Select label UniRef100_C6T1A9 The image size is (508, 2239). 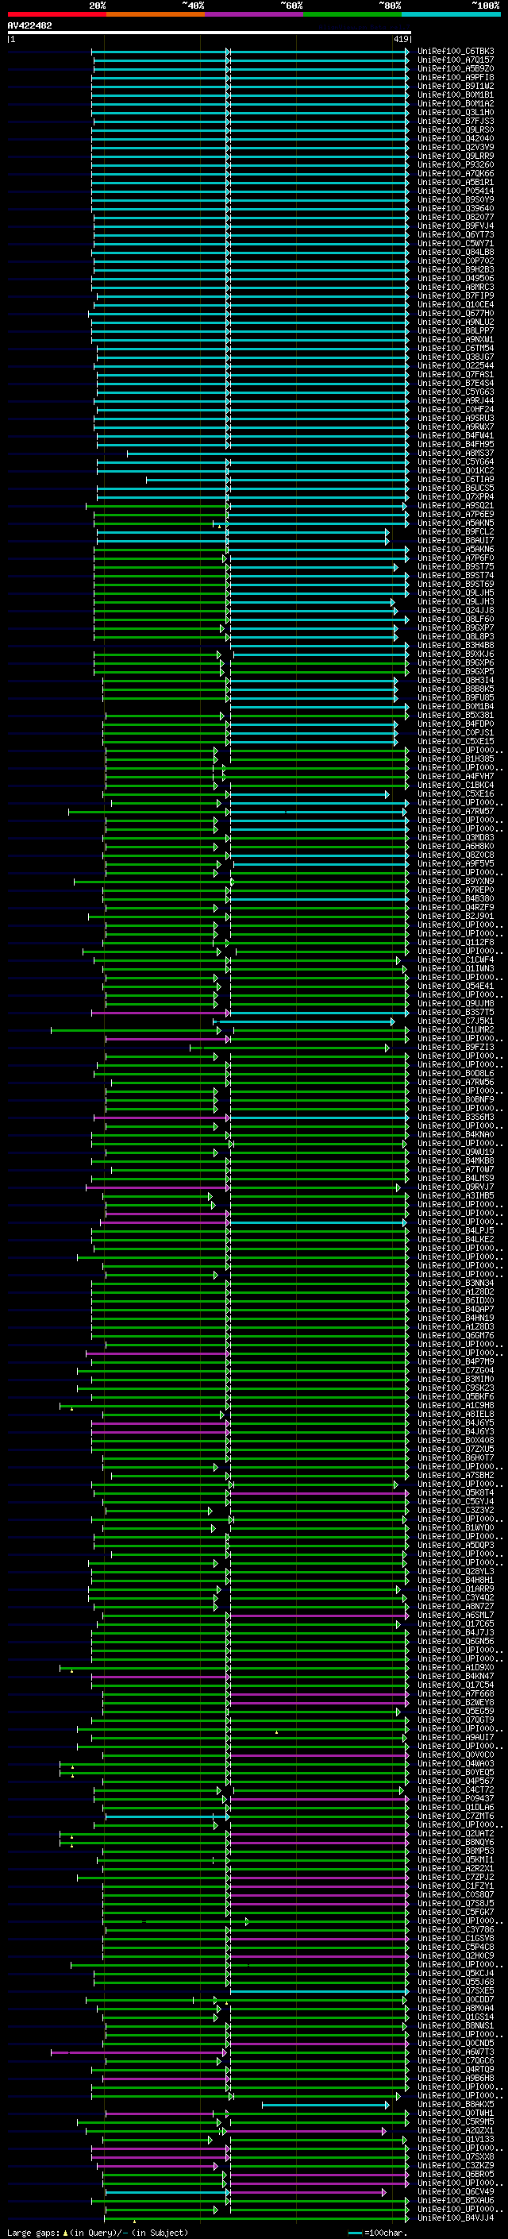coord(456,480)
